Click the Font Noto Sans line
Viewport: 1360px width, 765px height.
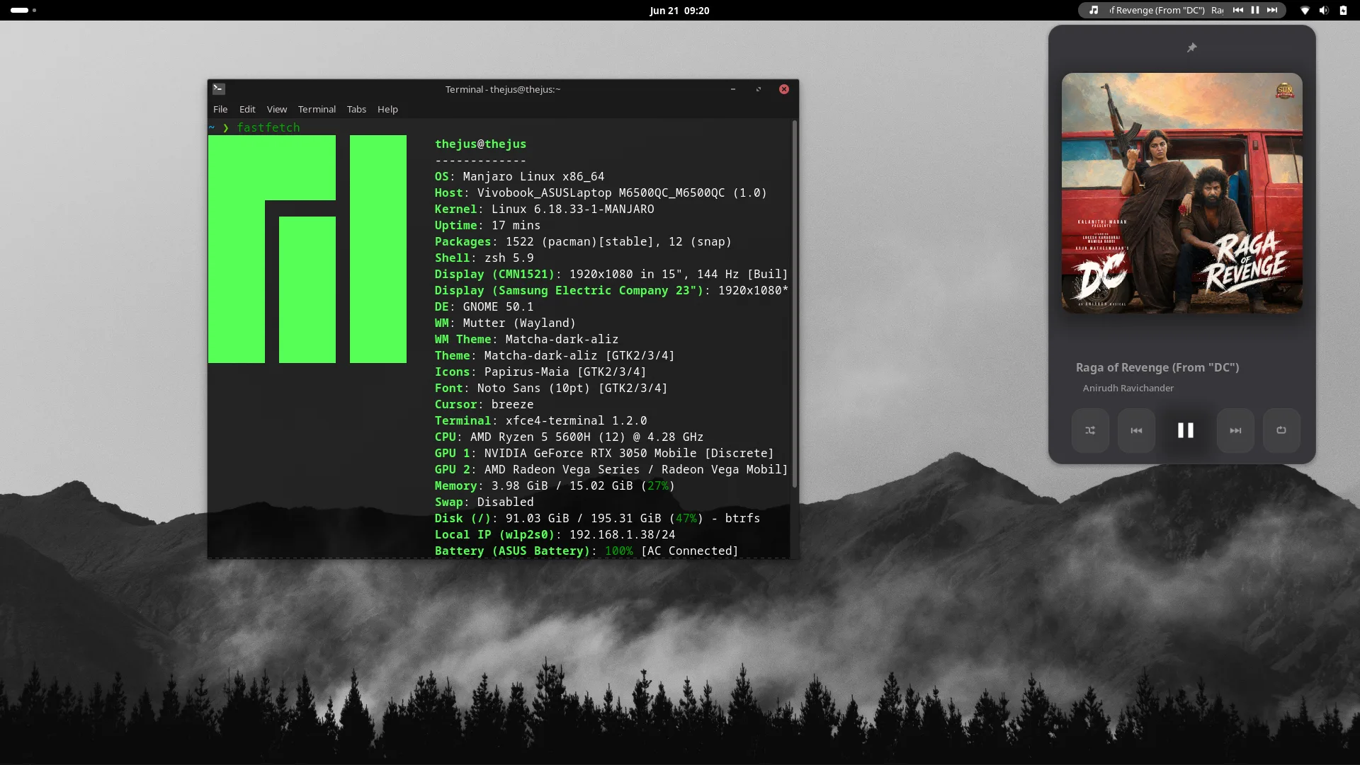coord(551,388)
